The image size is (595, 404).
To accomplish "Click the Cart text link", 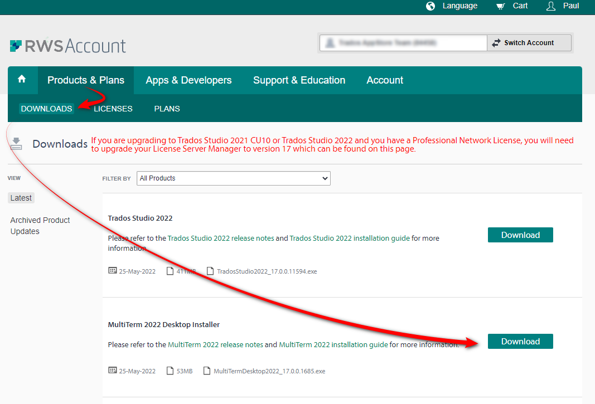I will pyautogui.click(x=520, y=6).
